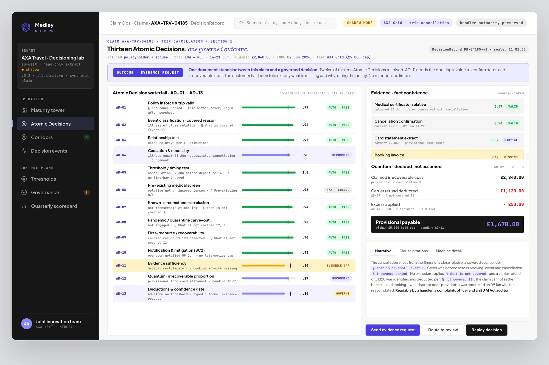Click Send evidence request button

coord(393,330)
